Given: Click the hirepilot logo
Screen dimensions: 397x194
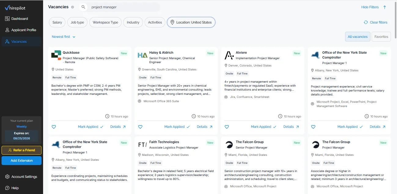Looking at the screenshot, I should [15, 7].
